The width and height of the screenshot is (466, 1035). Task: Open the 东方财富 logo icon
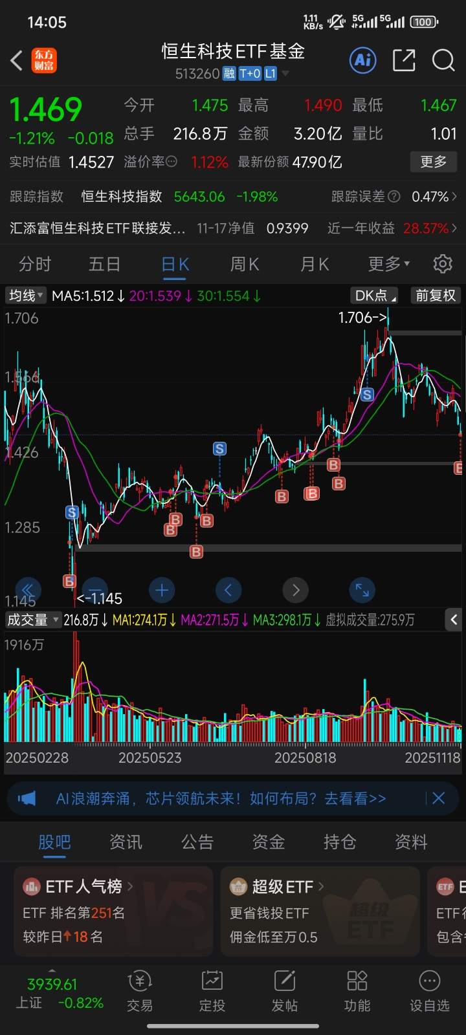tap(45, 61)
